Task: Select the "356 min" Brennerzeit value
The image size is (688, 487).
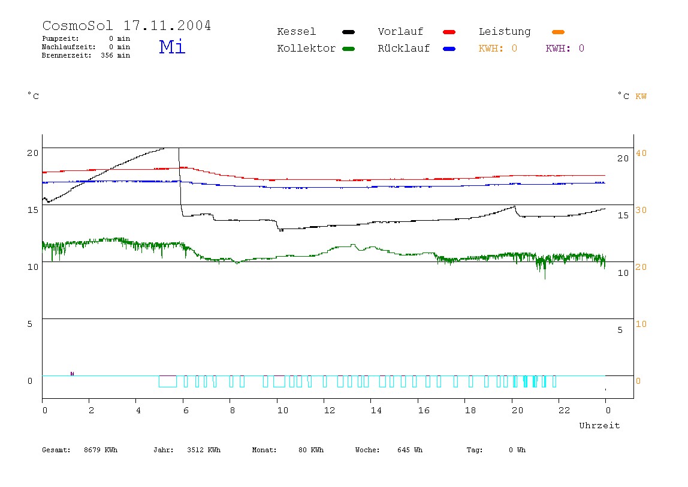Action: tap(116, 55)
